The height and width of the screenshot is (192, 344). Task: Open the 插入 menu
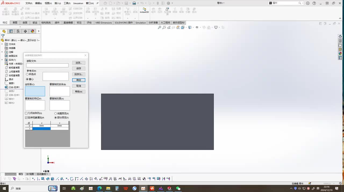click(x=58, y=3)
